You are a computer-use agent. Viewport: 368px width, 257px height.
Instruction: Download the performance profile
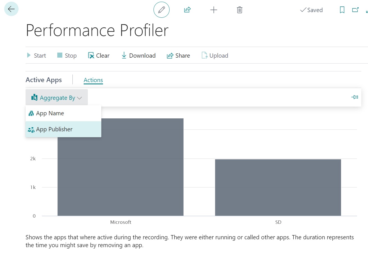click(x=138, y=55)
